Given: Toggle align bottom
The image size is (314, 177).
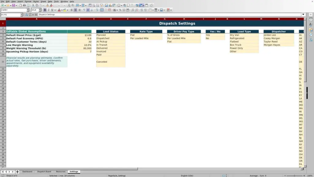Looking at the screenshot, I should click(92, 10).
